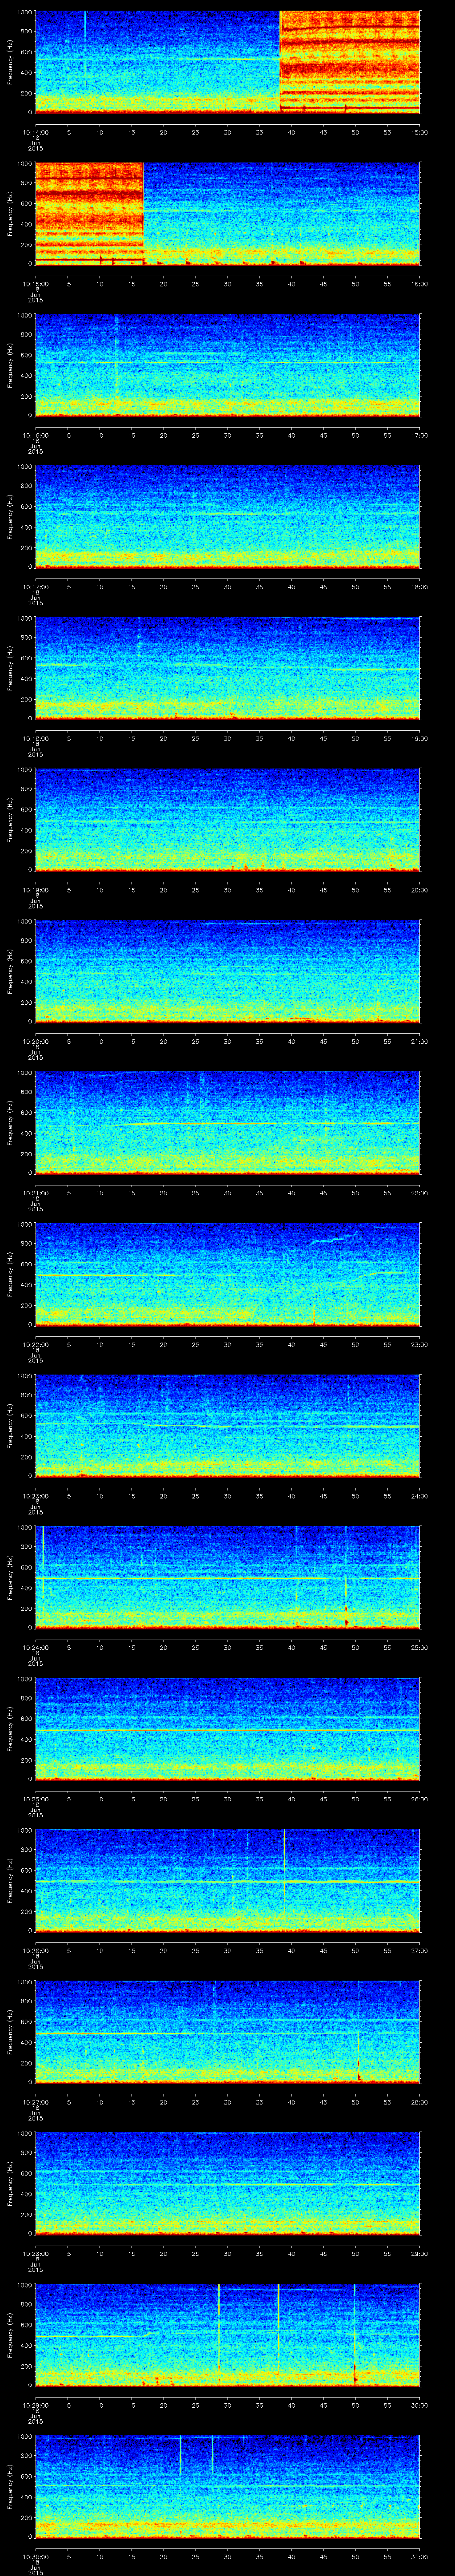Screen dimensions: 455x2576
Task: Click the '25:00' end-time label
Action: click(x=419, y=1647)
